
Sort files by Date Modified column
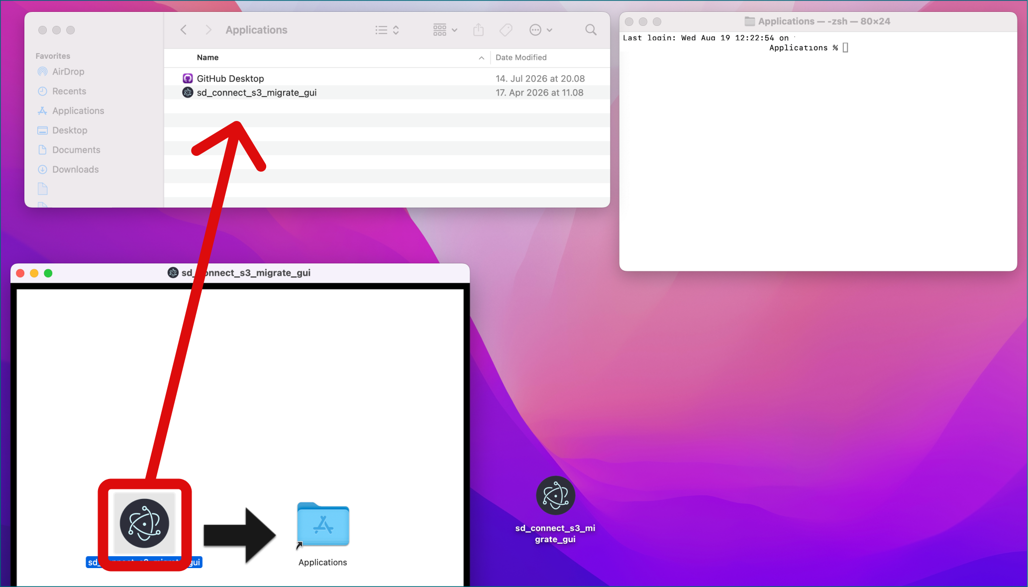(x=521, y=57)
